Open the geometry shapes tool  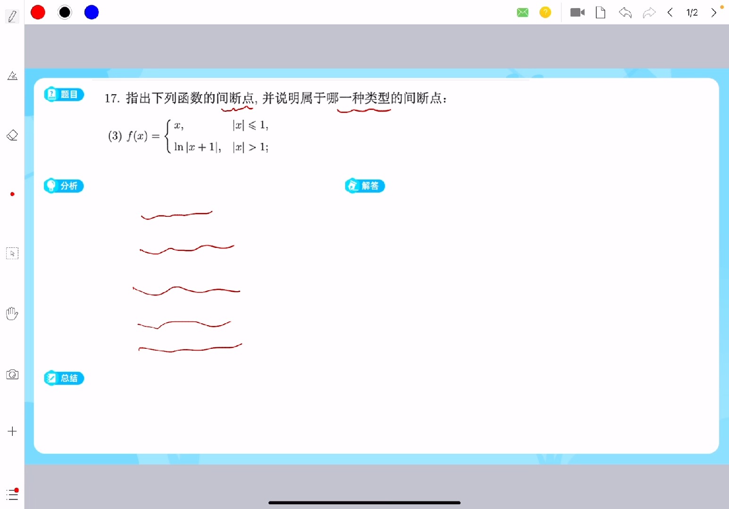click(x=12, y=75)
